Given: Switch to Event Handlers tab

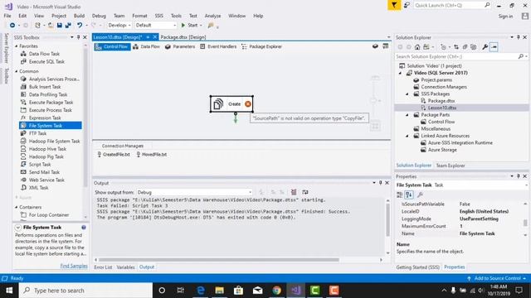Looking at the screenshot, I should pyautogui.click(x=218, y=46).
